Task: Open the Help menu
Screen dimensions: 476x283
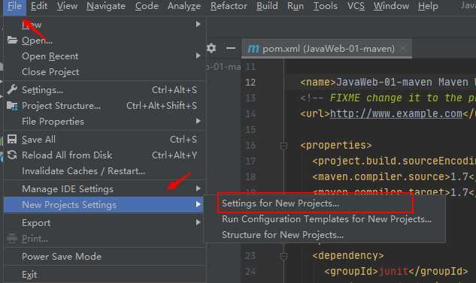Action: 428,6
